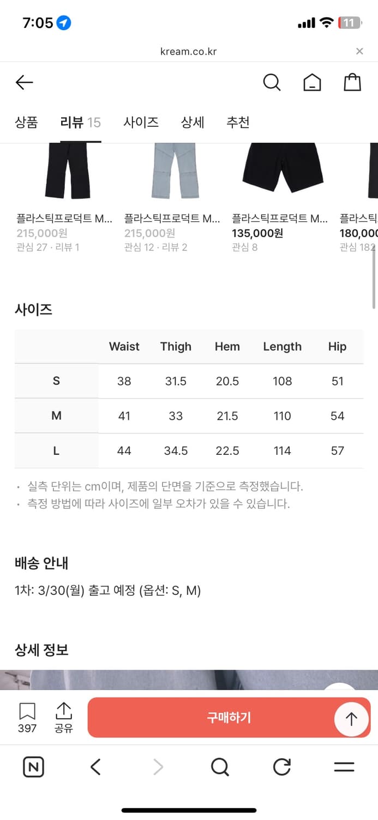
Task: Go to KREAM home via the house icon
Action: [311, 82]
